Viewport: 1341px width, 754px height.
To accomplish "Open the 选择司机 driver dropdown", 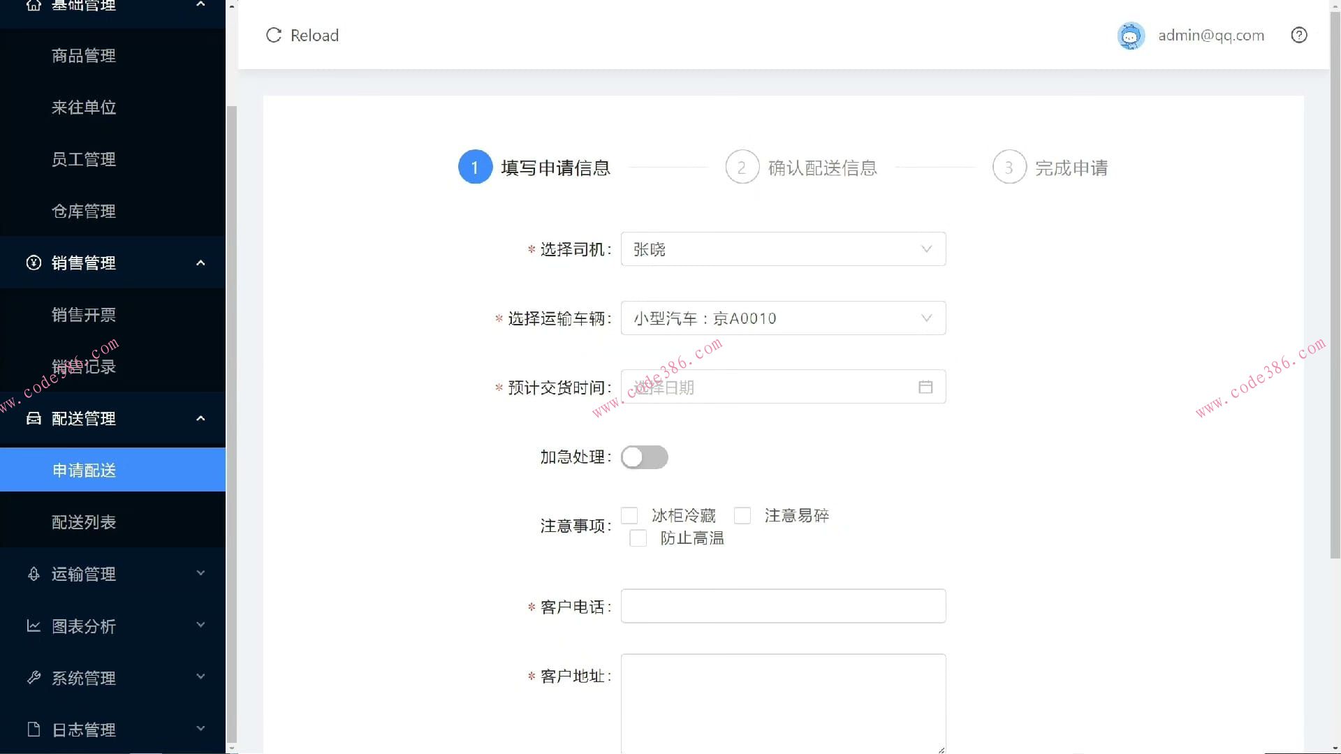I will (x=782, y=249).
